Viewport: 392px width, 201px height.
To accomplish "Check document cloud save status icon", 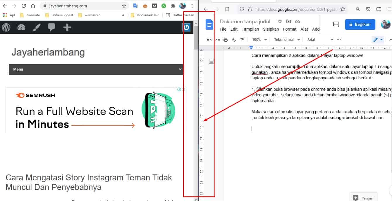I will pos(298,22).
